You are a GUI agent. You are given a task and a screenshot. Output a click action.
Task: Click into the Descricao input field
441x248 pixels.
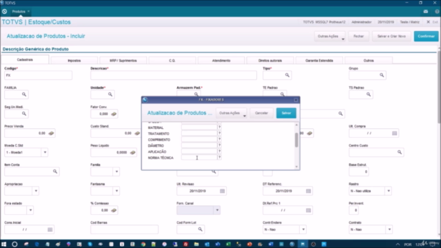tap(174, 75)
